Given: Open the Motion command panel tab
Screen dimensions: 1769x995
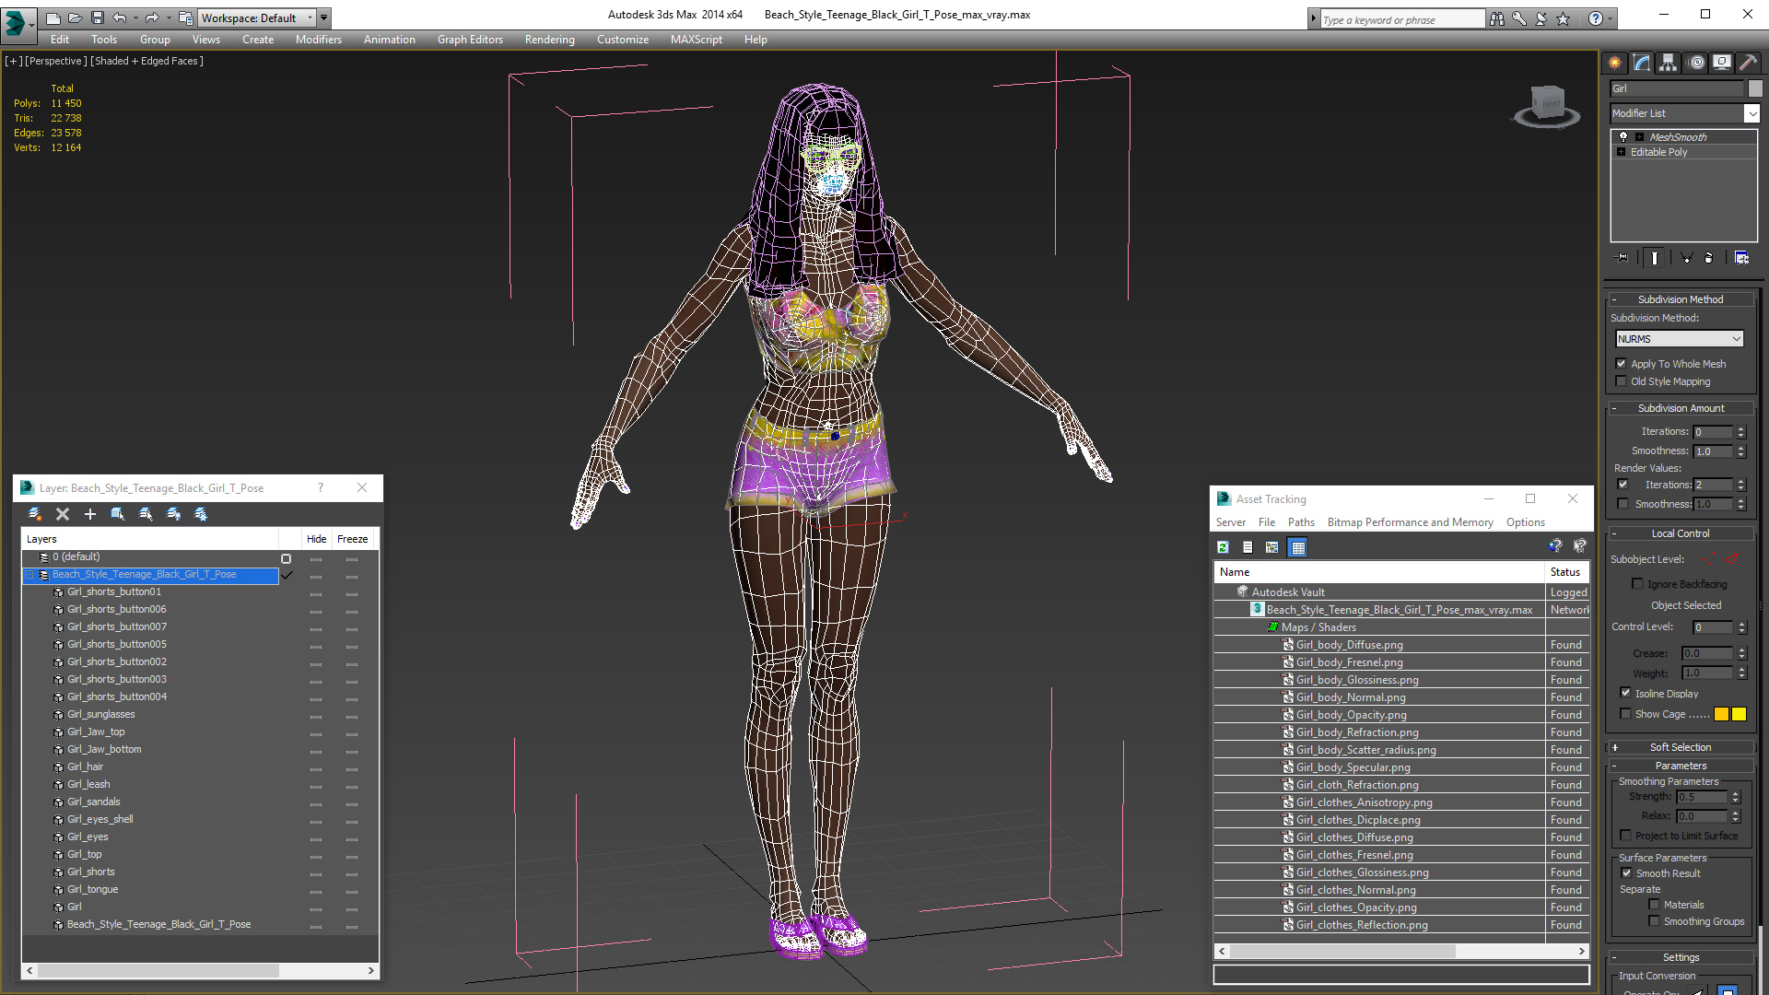Looking at the screenshot, I should point(1695,63).
